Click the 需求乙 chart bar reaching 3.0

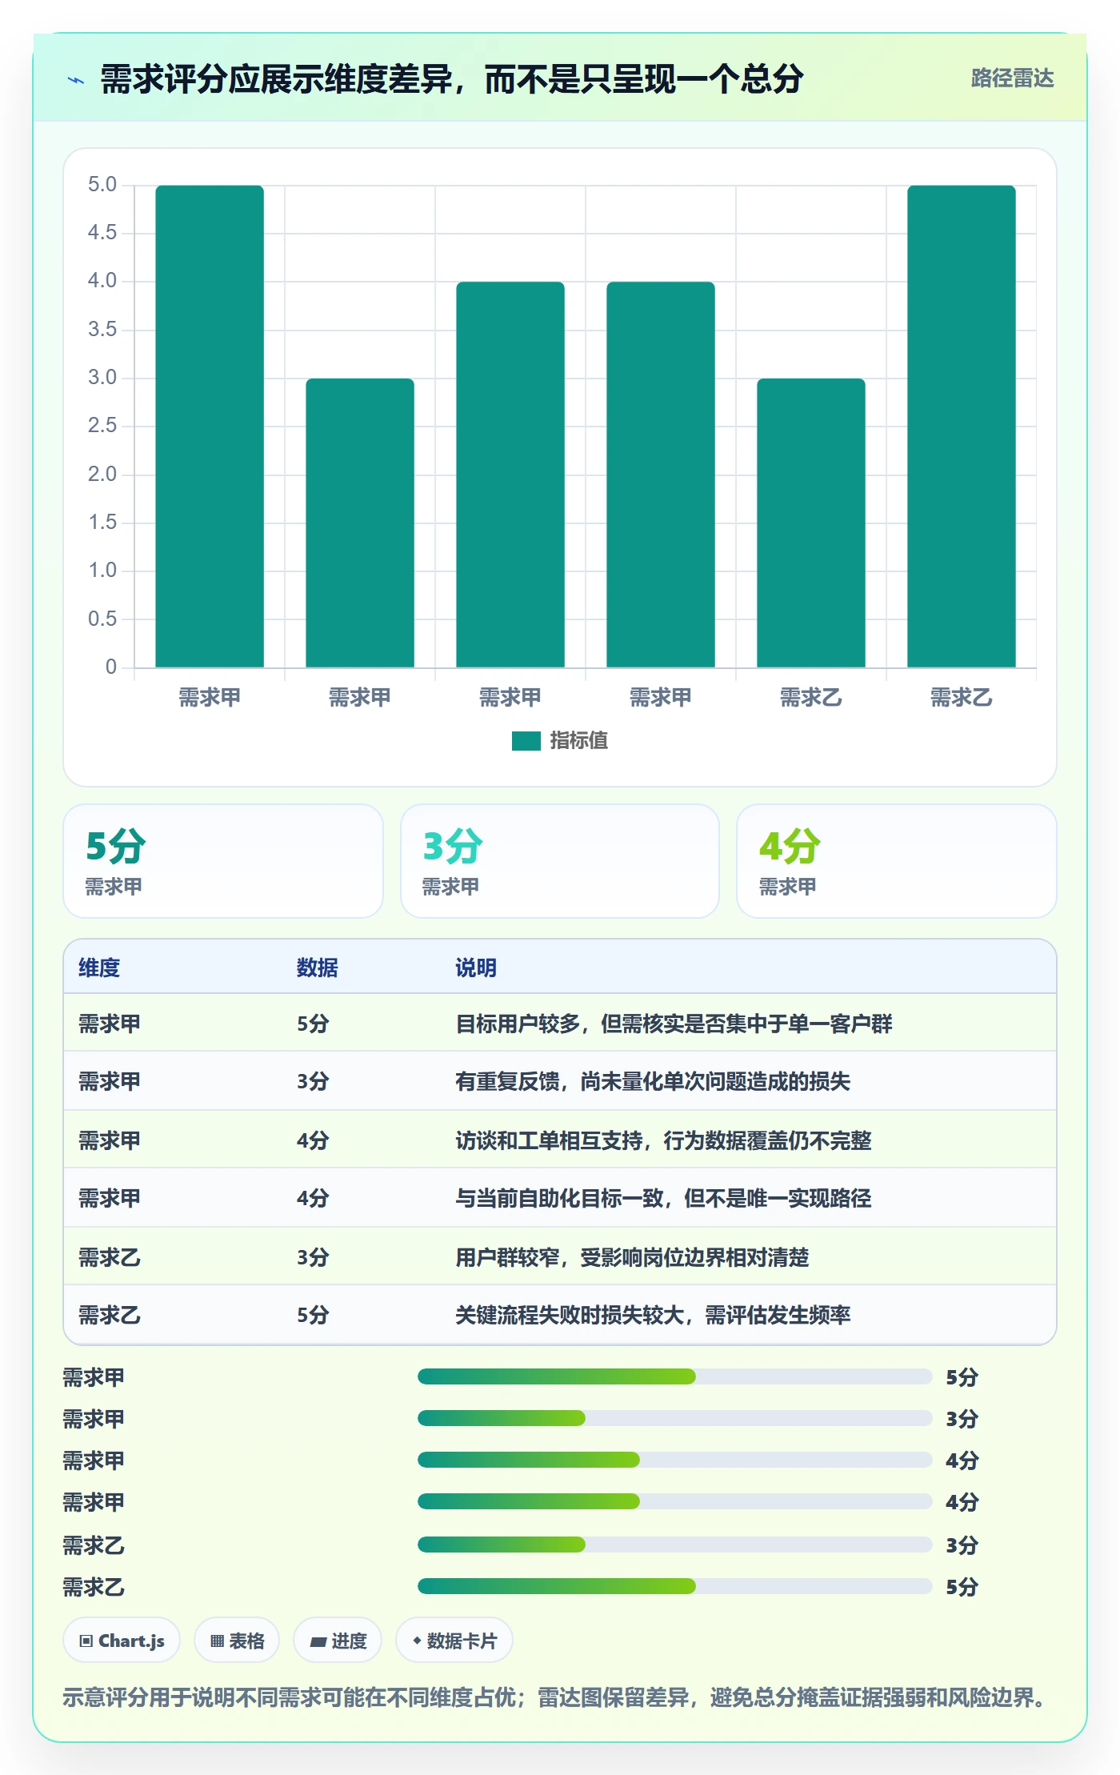pyautogui.click(x=811, y=523)
